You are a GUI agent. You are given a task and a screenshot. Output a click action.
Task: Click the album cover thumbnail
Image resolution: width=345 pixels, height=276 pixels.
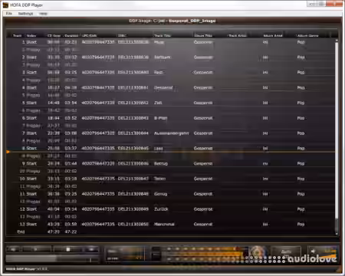(258, 251)
